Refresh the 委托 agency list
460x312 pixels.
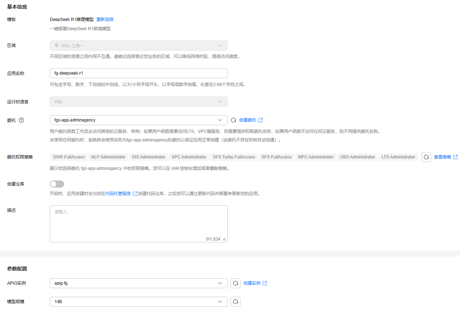point(234,120)
